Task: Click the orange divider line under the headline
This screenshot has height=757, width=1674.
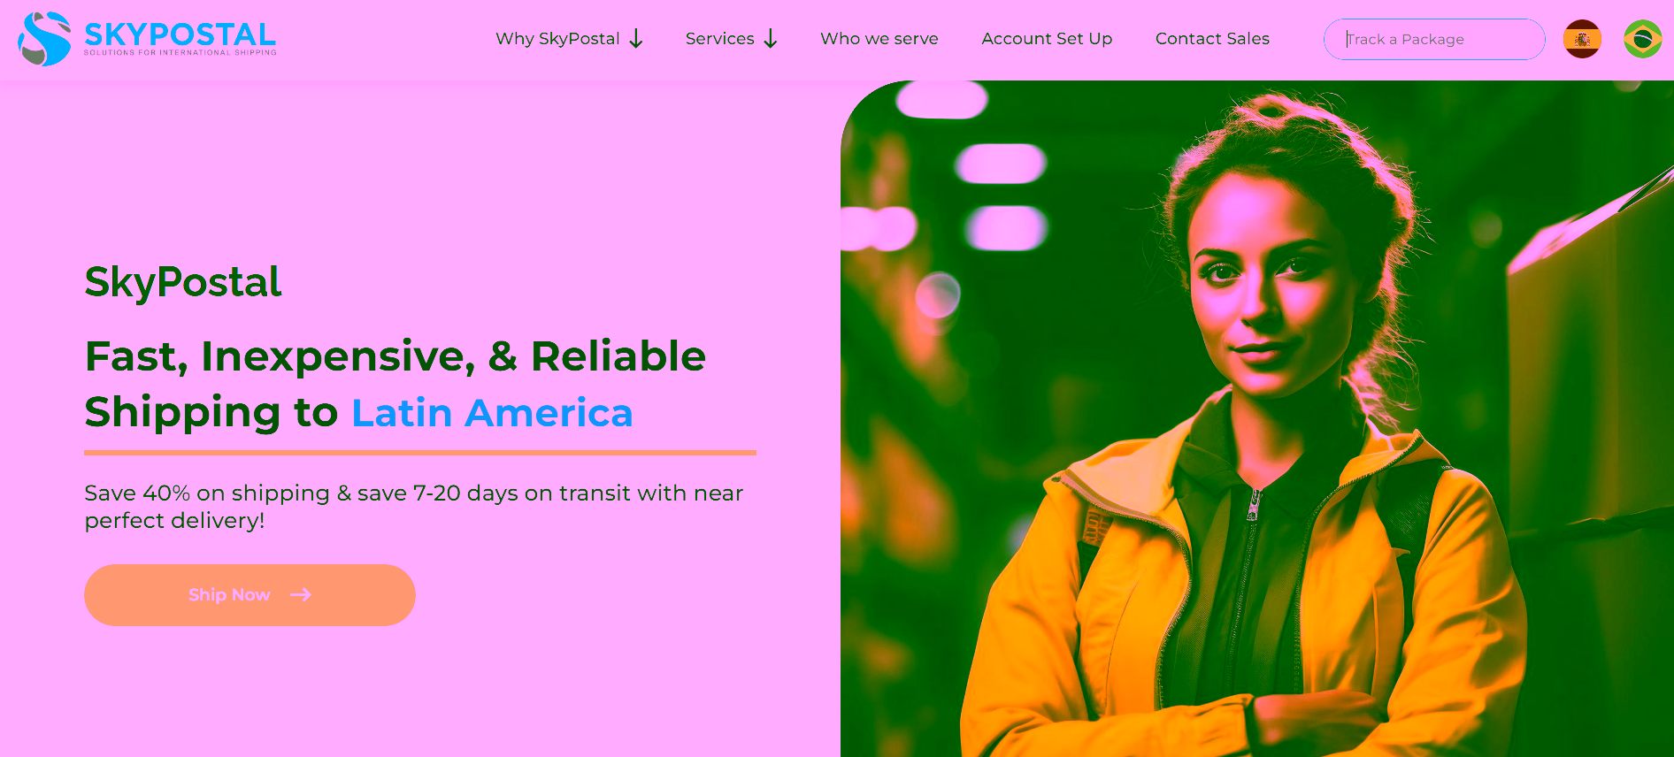Action: coord(420,453)
